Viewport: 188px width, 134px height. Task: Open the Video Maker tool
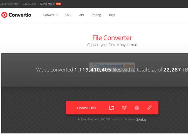click(29, 4)
